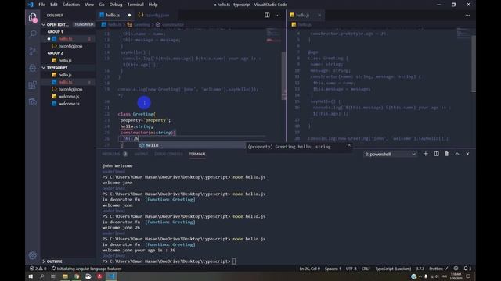The width and height of the screenshot is (501, 281).
Task: Collapse the Open Editors section
Action: [x=57, y=24]
